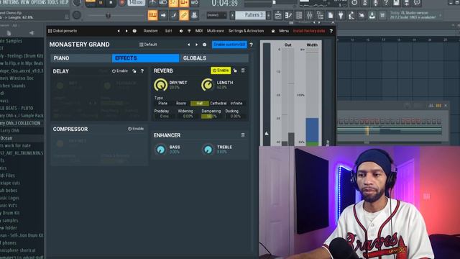Open the OPTIONS menu
Image resolution: width=460 pixels, height=259 pixels.
[x=38, y=2]
